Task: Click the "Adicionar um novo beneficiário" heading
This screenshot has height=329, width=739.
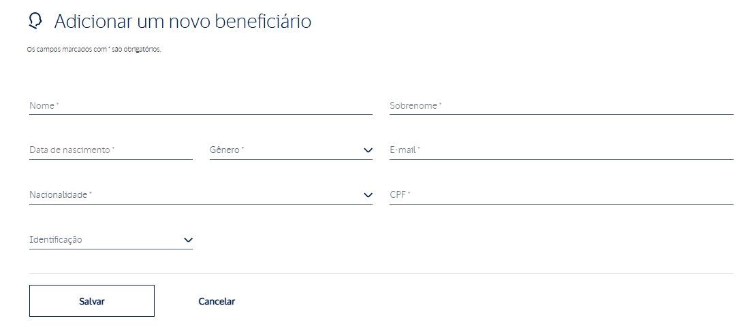Action: pos(183,22)
